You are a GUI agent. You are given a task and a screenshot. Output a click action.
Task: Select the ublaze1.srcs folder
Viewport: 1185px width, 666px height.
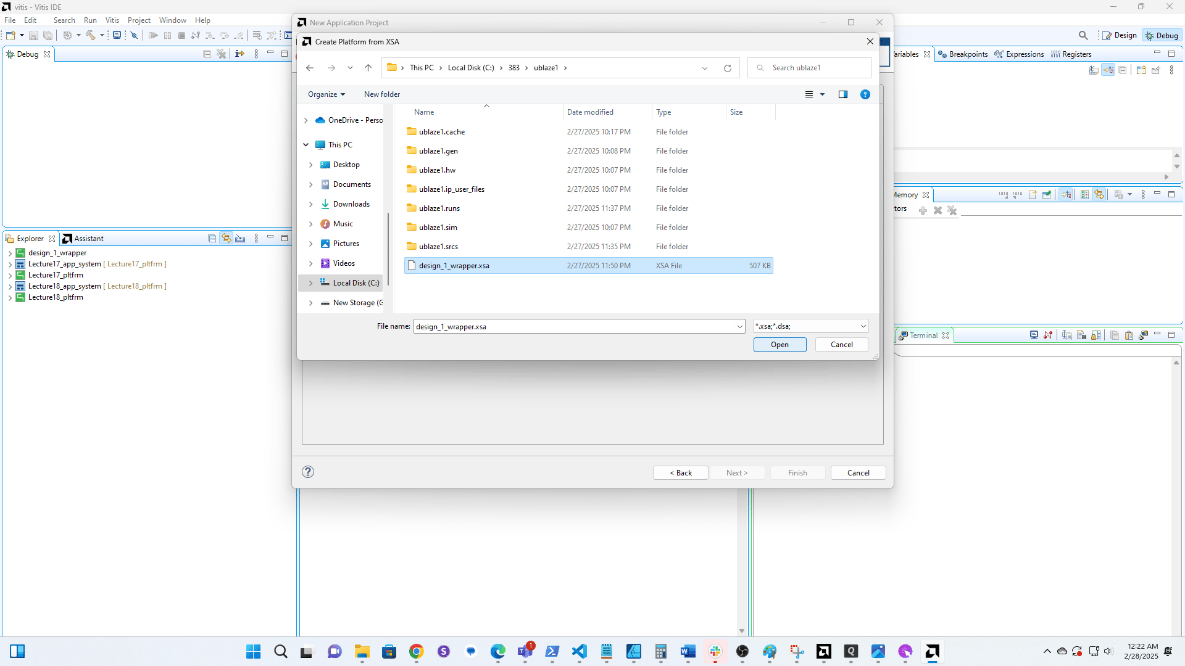pos(438,247)
